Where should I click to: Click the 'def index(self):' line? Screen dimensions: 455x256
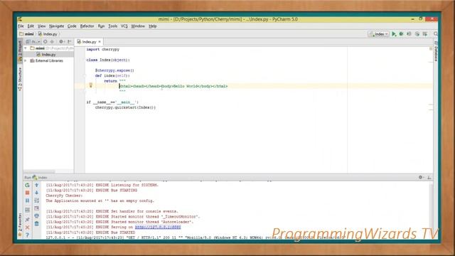[x=112, y=75]
